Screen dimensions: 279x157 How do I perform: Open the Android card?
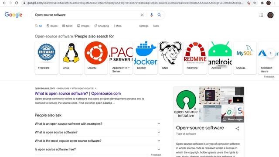coord(220,58)
